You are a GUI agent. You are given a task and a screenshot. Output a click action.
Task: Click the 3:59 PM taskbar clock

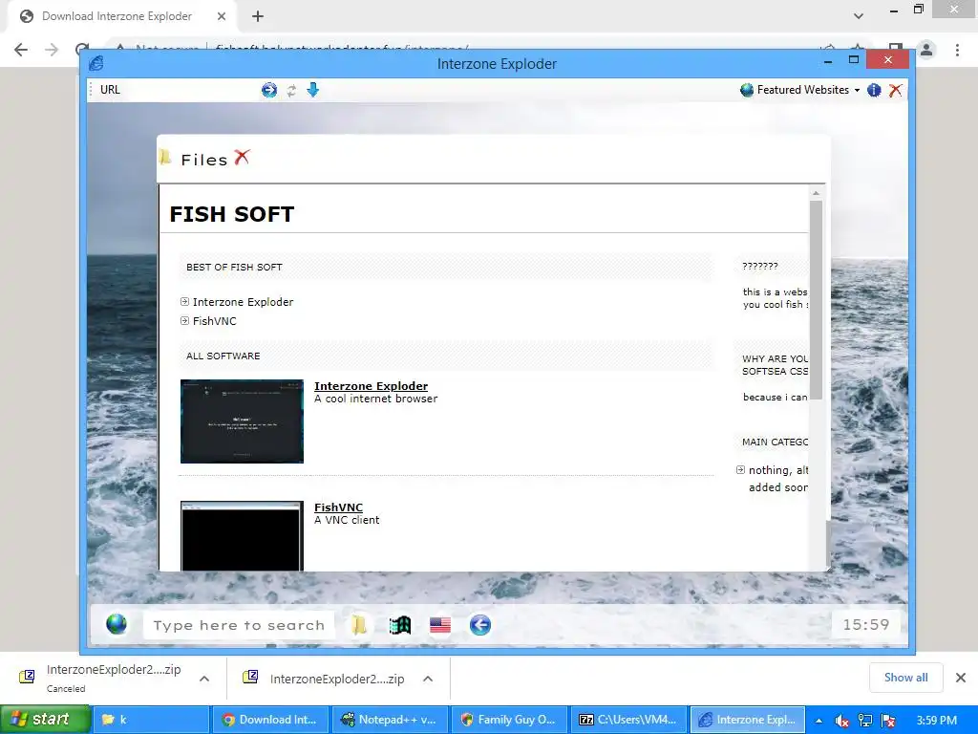[x=936, y=721]
